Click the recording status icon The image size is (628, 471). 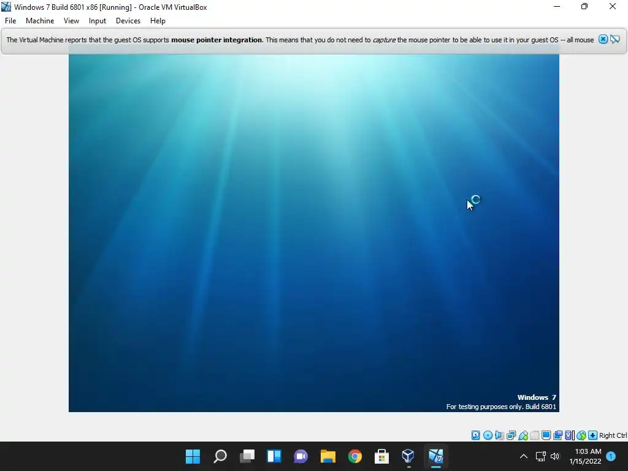[x=557, y=435]
